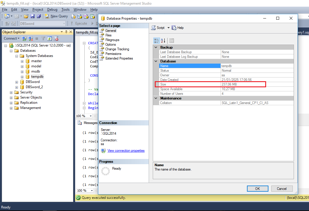
Task: Select the Replication folder
Action: [29, 103]
